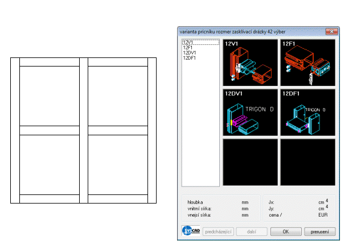
Task: Click the prerusení cancel button
Action: coord(320,232)
